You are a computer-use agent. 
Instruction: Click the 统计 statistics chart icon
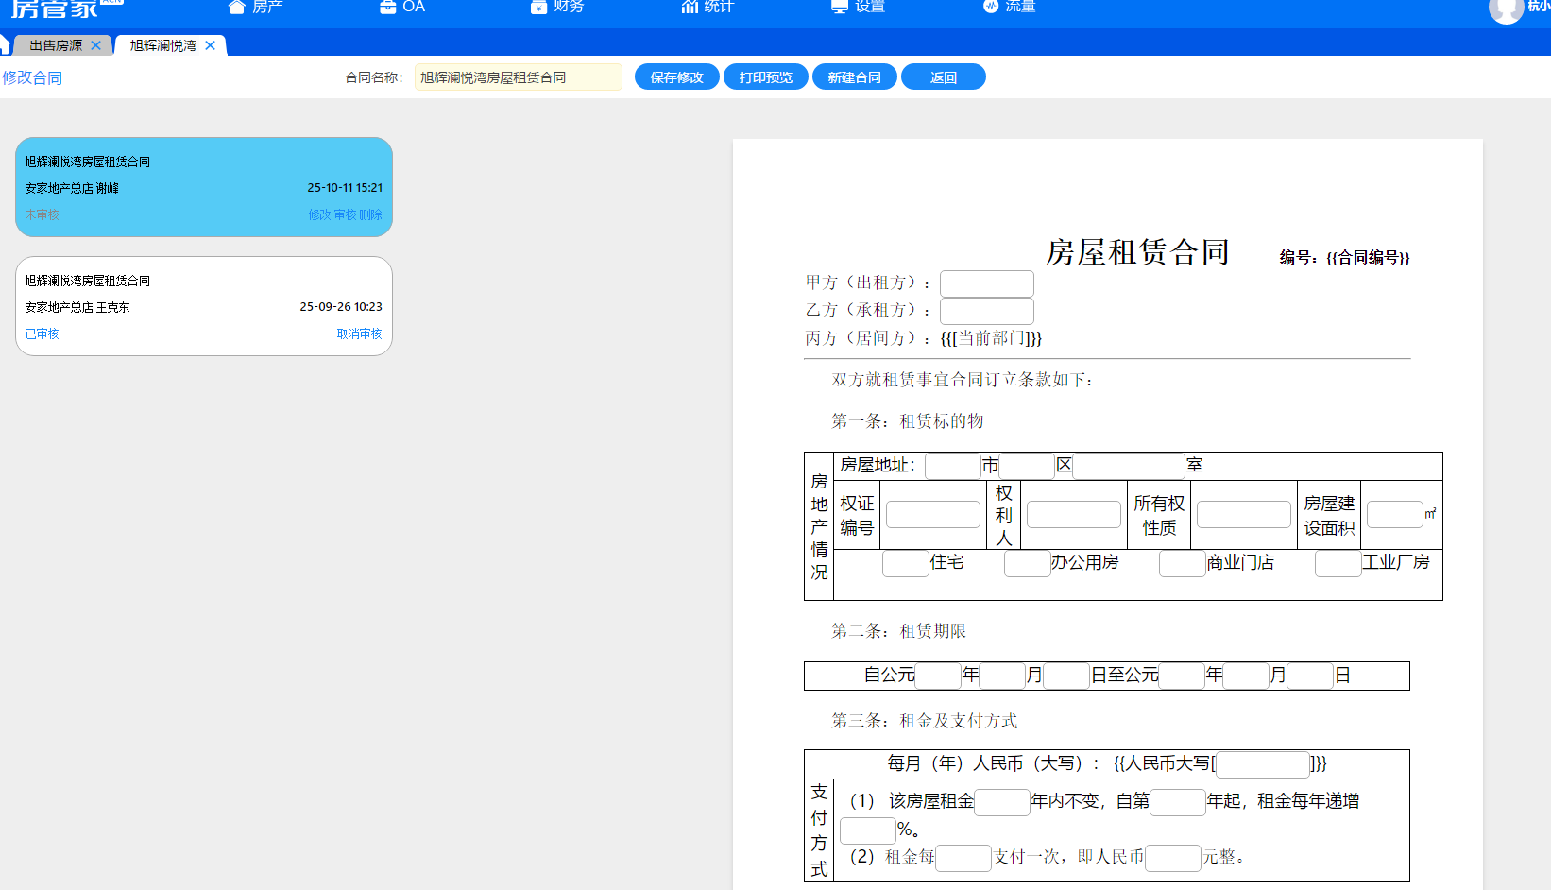[x=690, y=7]
